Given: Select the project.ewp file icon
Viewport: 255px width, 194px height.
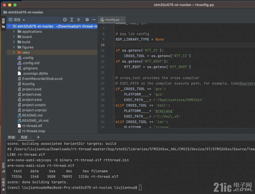Looking at the screenshot, I should [x=19, y=94].
